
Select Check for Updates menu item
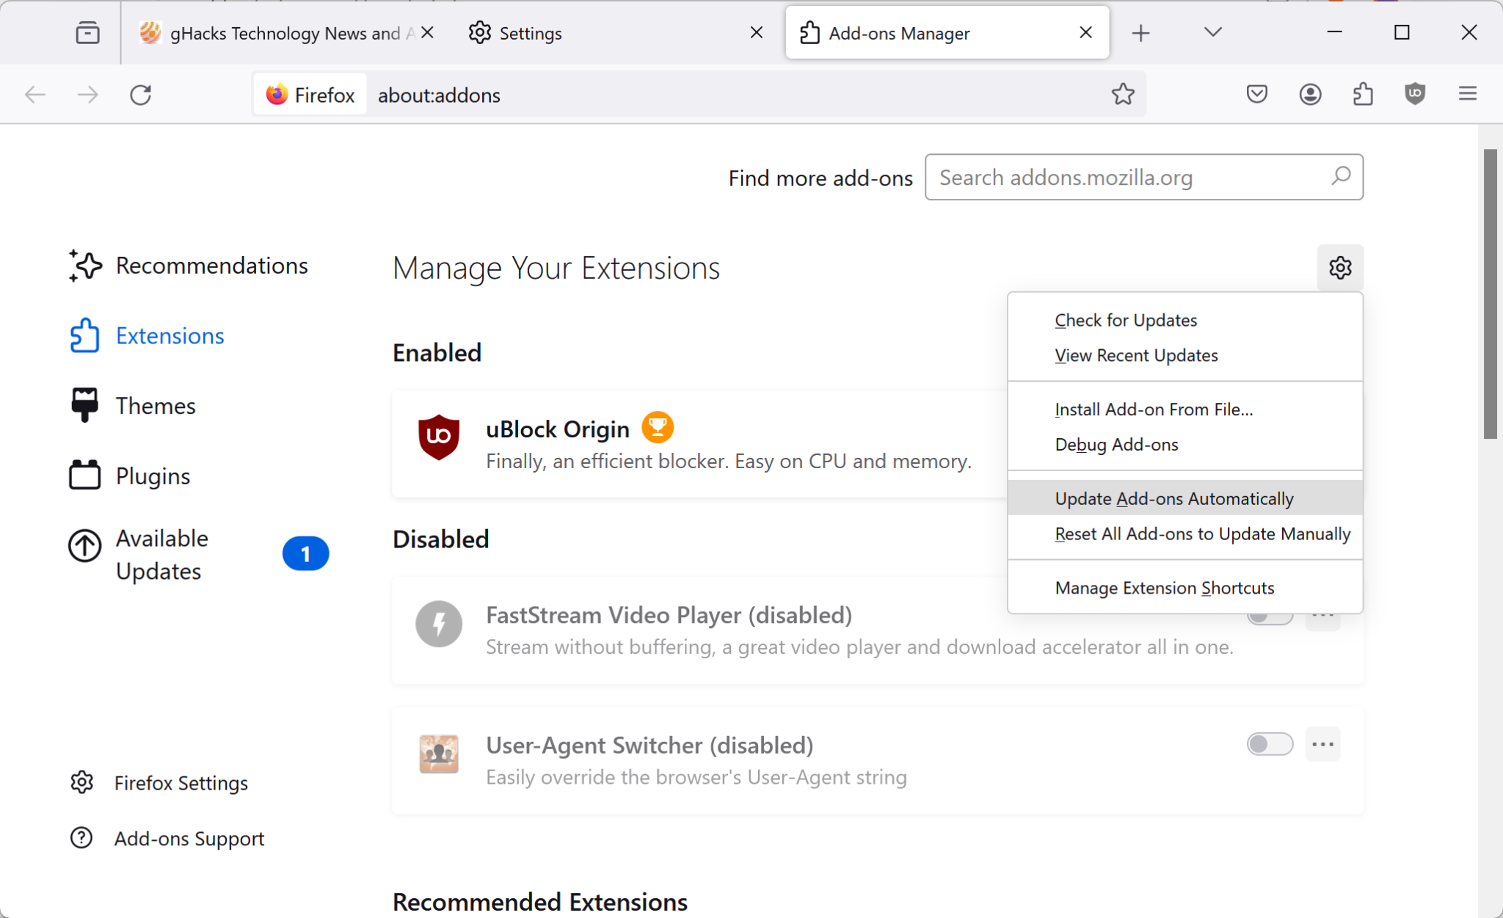1185,320
